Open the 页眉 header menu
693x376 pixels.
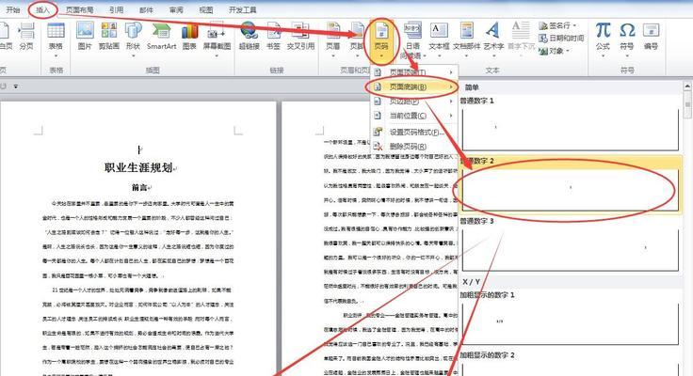click(x=332, y=39)
